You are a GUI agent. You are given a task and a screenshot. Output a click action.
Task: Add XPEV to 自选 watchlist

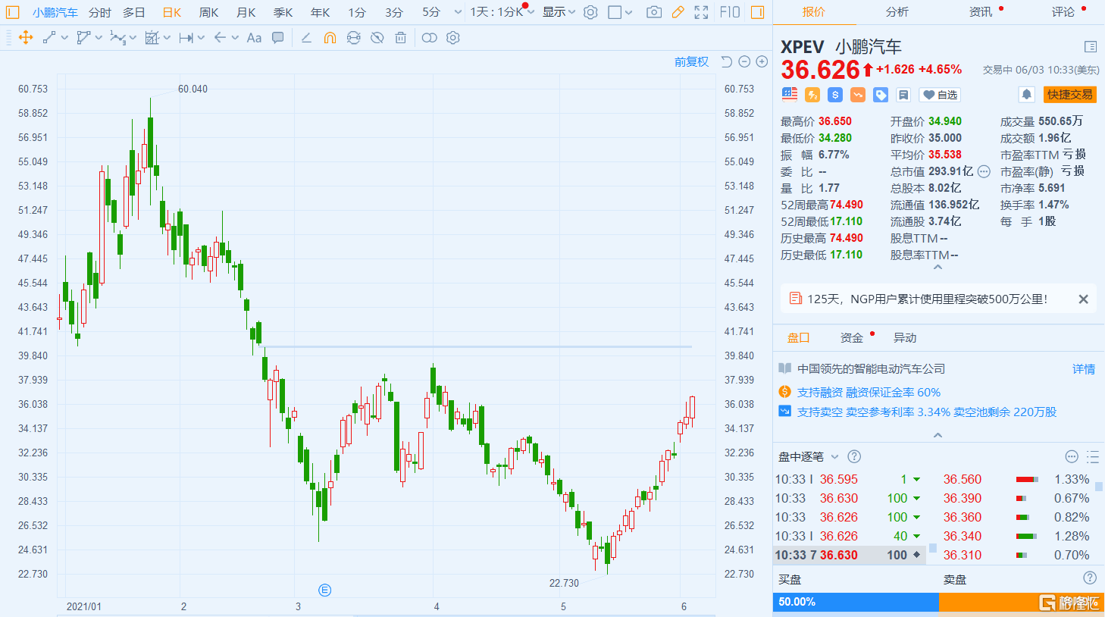click(x=940, y=95)
